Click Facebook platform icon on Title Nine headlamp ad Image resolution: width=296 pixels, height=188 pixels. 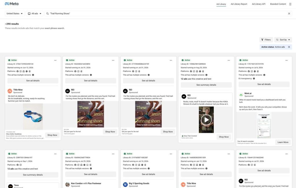[x=18, y=72]
